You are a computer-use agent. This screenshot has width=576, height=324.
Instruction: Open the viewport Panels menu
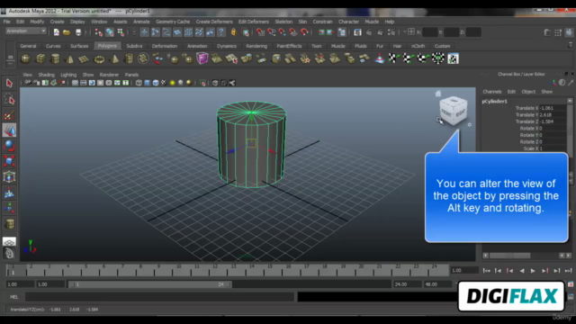tap(131, 75)
